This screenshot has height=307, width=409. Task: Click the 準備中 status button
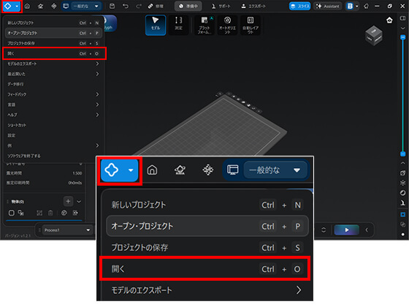188,6
